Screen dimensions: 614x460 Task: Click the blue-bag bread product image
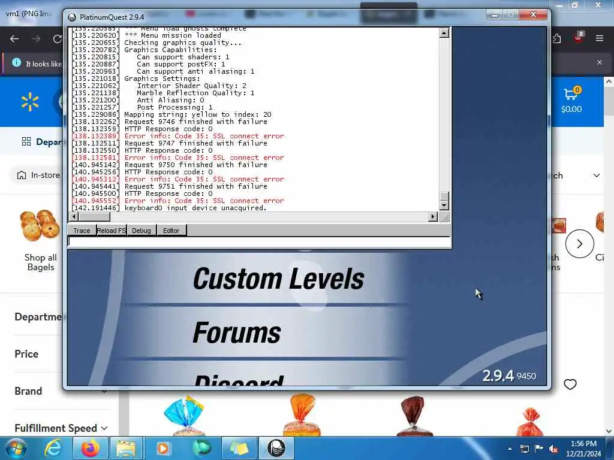[184, 416]
